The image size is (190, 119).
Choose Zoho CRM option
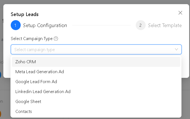(x=96, y=62)
